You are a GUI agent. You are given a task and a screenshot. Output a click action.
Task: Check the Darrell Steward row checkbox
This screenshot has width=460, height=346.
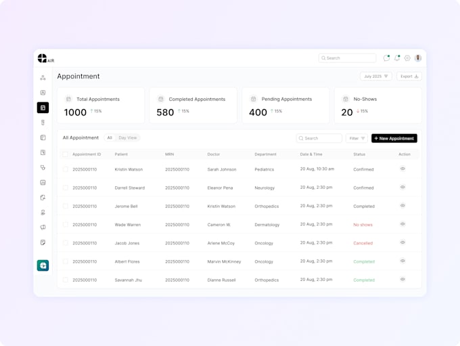click(x=66, y=188)
